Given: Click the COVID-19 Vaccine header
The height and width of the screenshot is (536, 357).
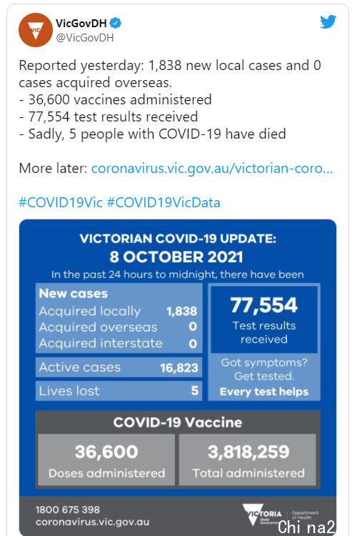Looking at the screenshot, I should pos(178,422).
